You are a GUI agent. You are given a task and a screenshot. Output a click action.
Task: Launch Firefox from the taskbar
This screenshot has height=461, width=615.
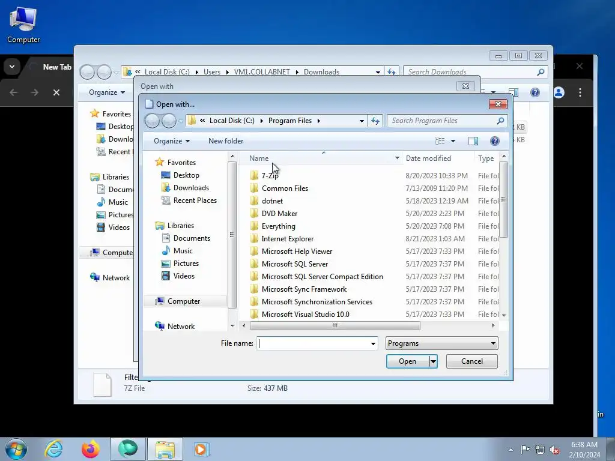point(90,449)
